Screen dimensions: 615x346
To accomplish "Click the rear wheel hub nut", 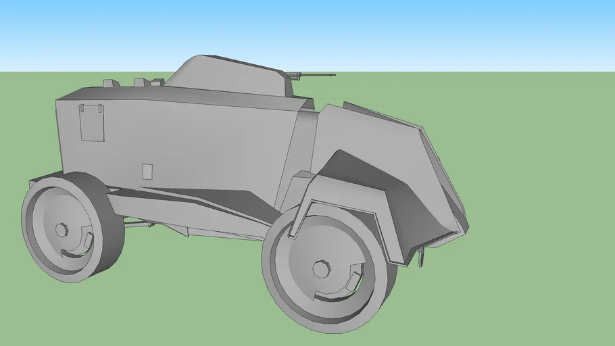I will (x=62, y=230).
